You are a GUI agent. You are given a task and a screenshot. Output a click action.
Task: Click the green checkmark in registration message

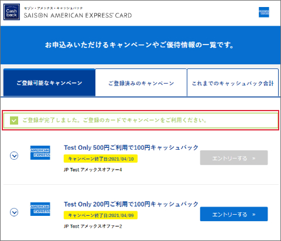(x=14, y=120)
